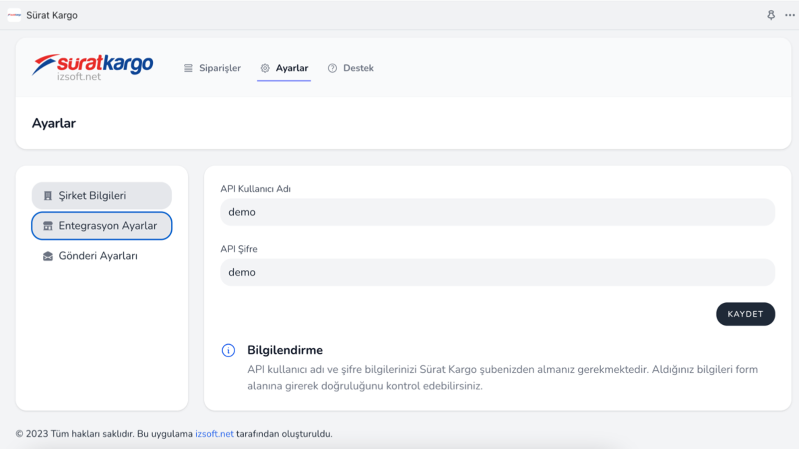Click the blue info icon beside Bilgilendirme
The image size is (799, 449).
(x=228, y=350)
